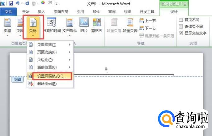Open 页面底端(B) submenu
The height and width of the screenshot is (136, 212).
pyautogui.click(x=50, y=52)
